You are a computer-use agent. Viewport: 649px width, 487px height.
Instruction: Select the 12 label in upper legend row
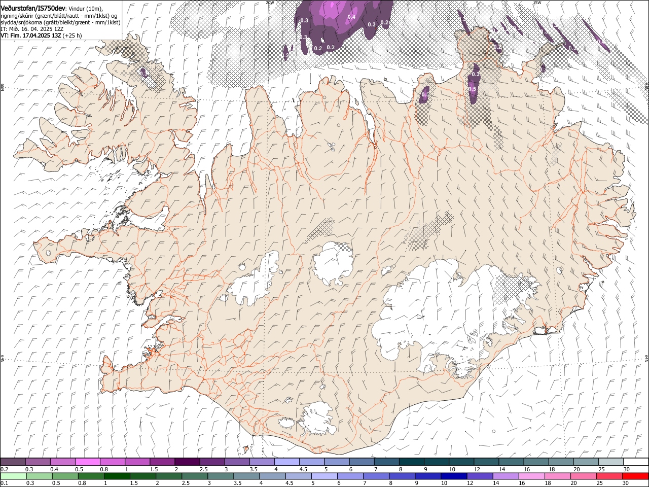(477, 469)
